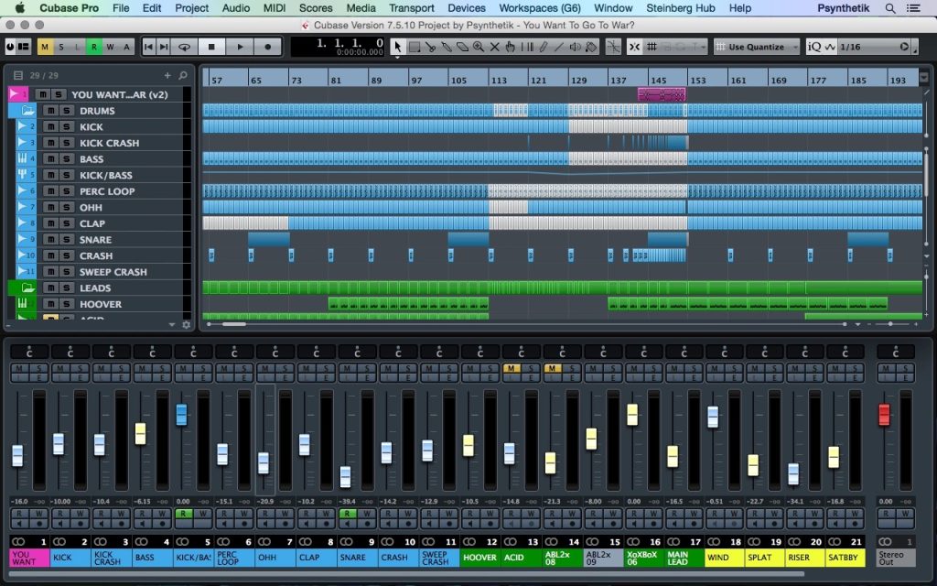Click Add Track plus icon in track list
The width and height of the screenshot is (937, 586).
coord(167,75)
